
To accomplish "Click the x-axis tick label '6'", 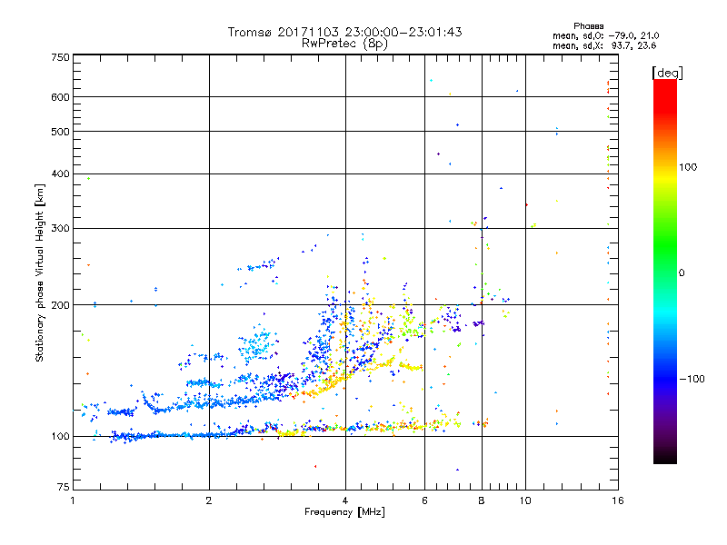I will tap(424, 500).
